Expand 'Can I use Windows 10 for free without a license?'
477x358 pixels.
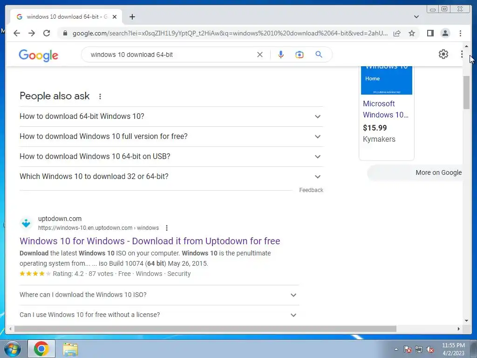(159, 315)
